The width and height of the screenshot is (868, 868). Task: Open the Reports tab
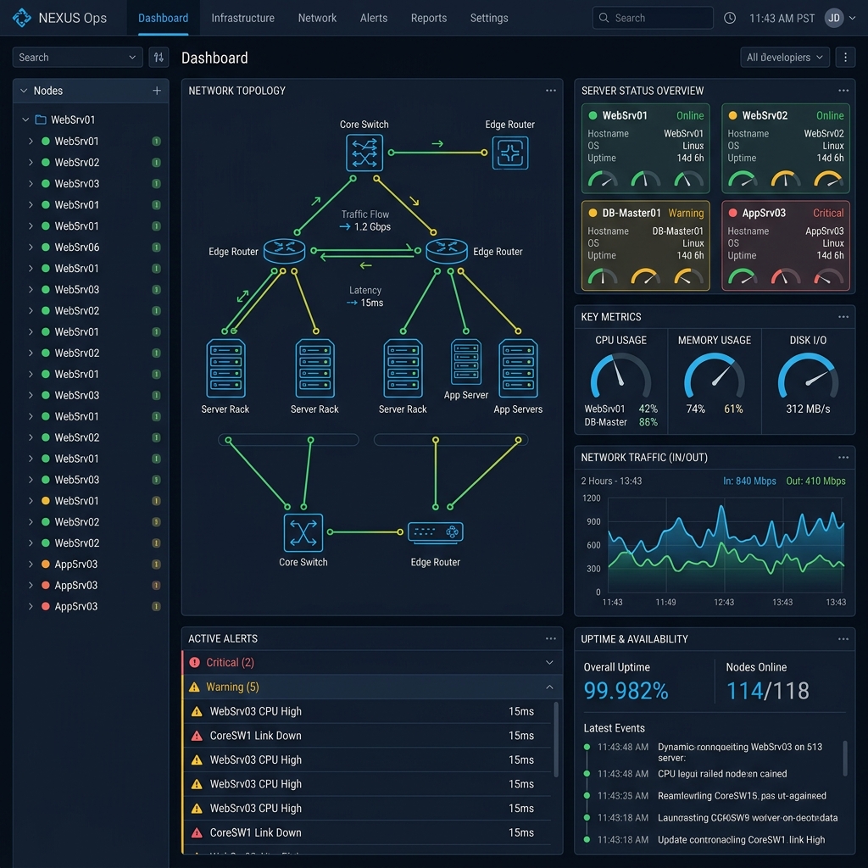click(x=428, y=18)
